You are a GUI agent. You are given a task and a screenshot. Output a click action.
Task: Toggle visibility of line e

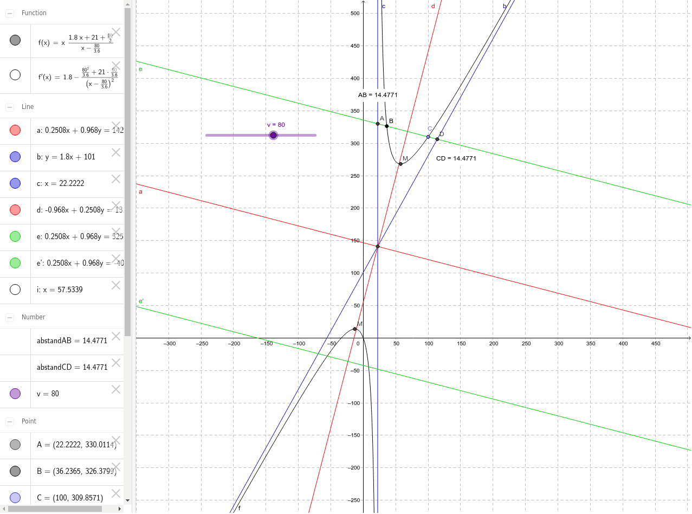15,236
